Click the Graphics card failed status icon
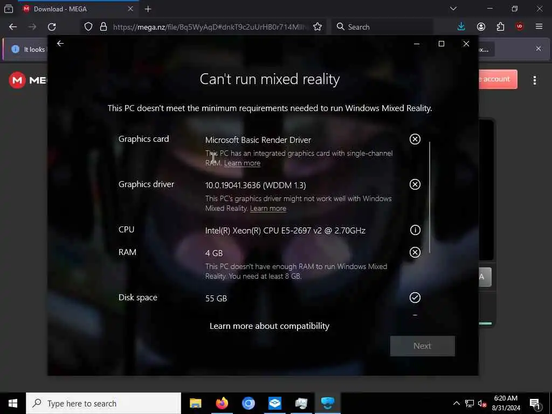 pyautogui.click(x=415, y=139)
